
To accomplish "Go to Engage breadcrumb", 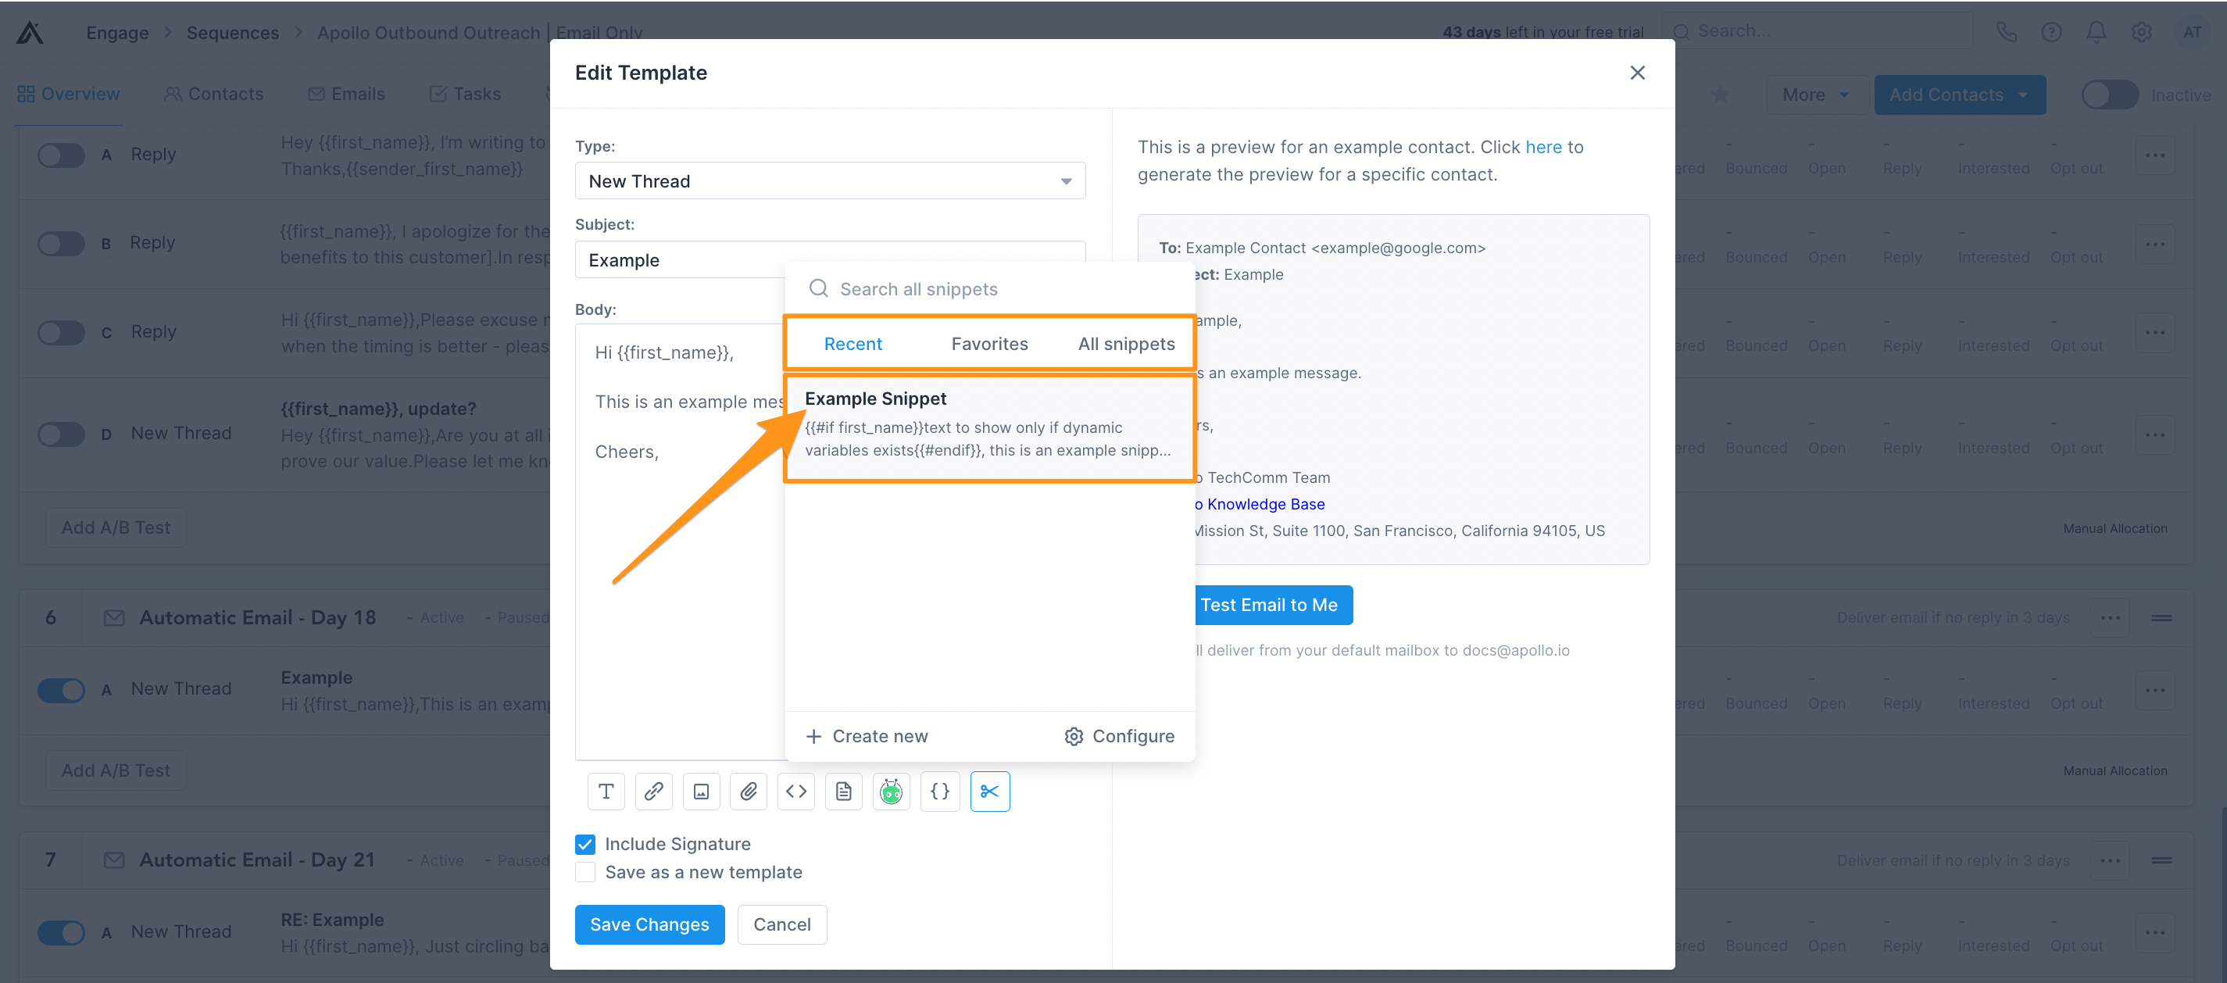I will pyautogui.click(x=116, y=33).
